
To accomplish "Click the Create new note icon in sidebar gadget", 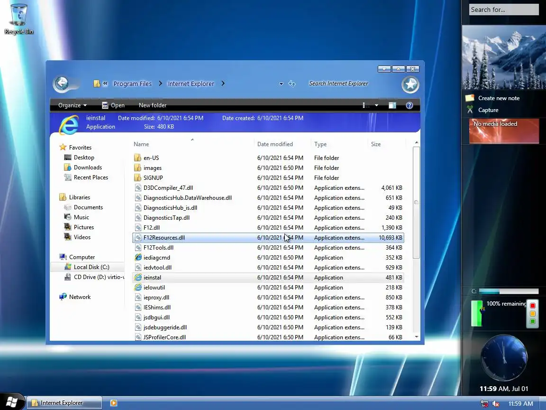I will click(470, 98).
